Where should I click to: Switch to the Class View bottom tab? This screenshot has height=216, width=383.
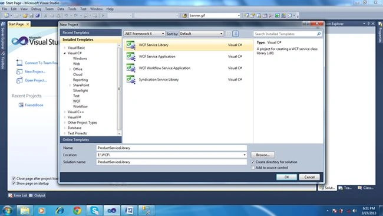366,188
